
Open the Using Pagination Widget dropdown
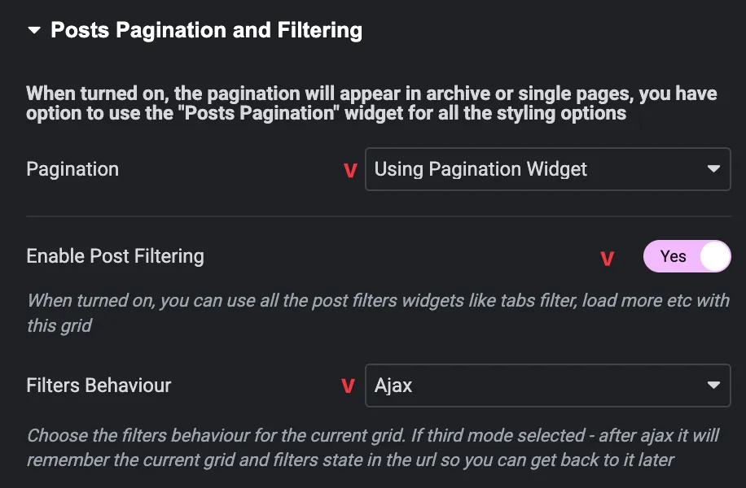(538, 169)
